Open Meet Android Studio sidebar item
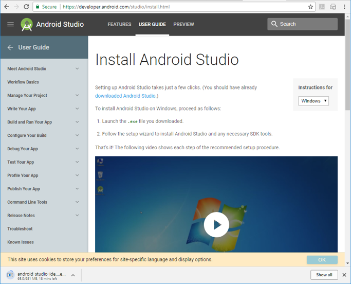 (27, 68)
